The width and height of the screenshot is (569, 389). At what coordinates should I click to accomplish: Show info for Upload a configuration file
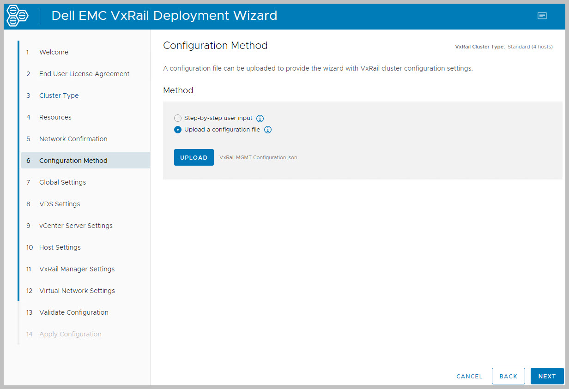(x=268, y=130)
